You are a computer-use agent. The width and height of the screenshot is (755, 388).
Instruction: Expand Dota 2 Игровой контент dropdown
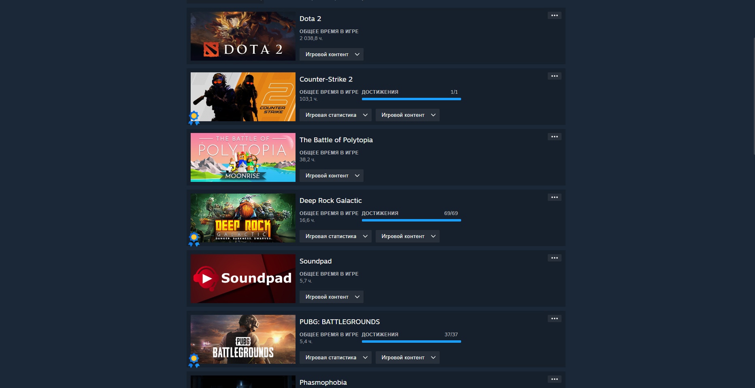(331, 55)
